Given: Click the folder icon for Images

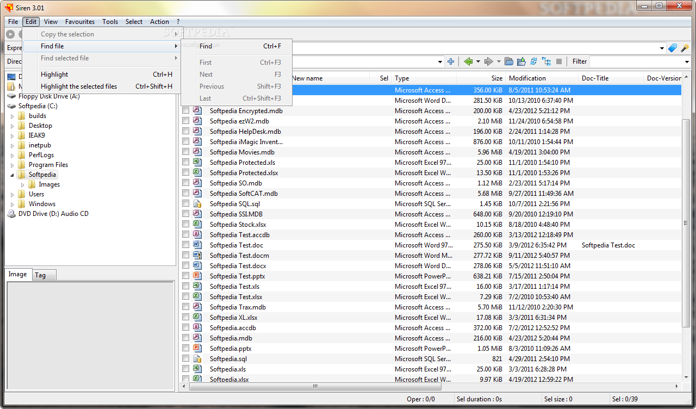Looking at the screenshot, I should [32, 184].
